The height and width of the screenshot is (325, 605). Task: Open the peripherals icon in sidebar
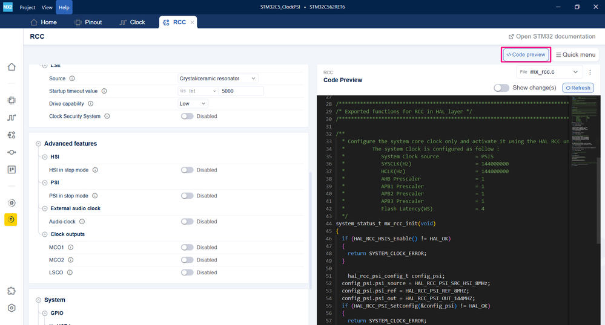pos(12,135)
